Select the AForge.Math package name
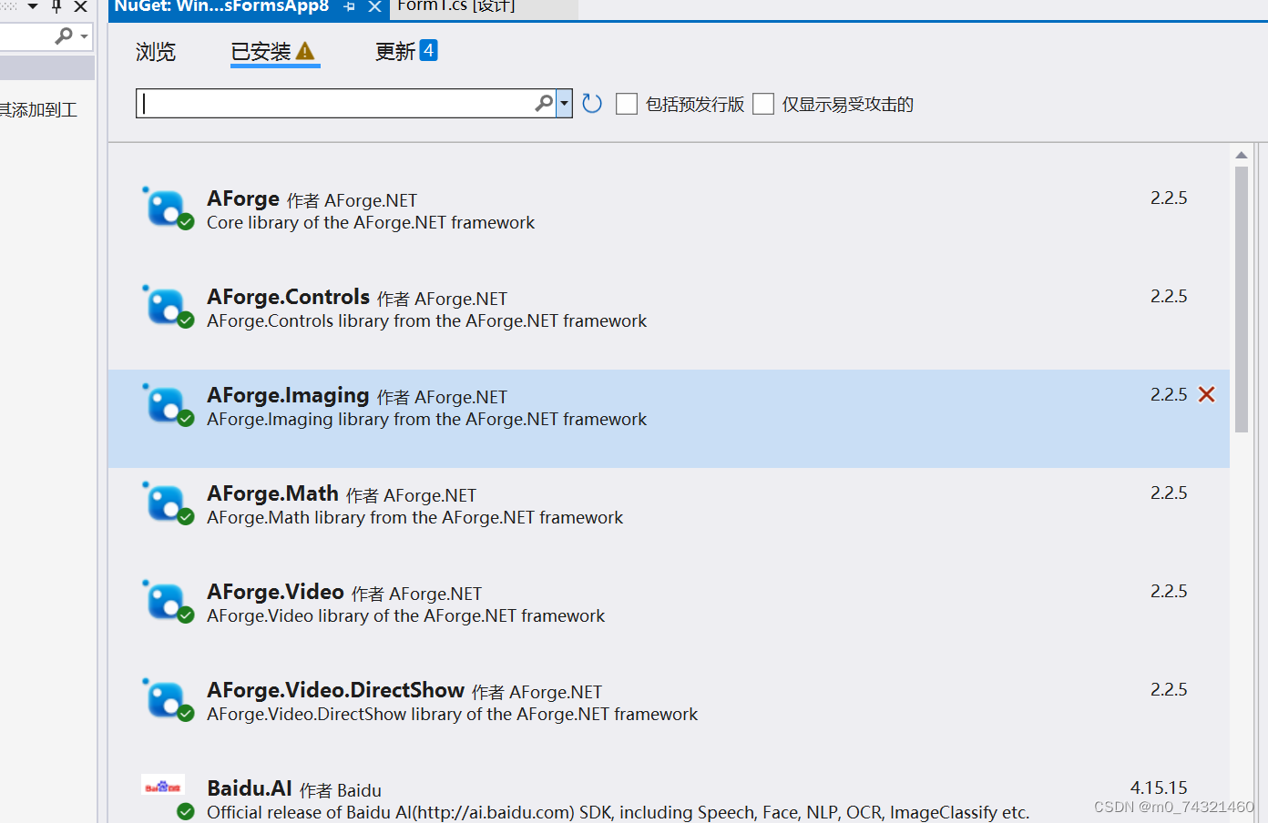The width and height of the screenshot is (1268, 823). [272, 493]
